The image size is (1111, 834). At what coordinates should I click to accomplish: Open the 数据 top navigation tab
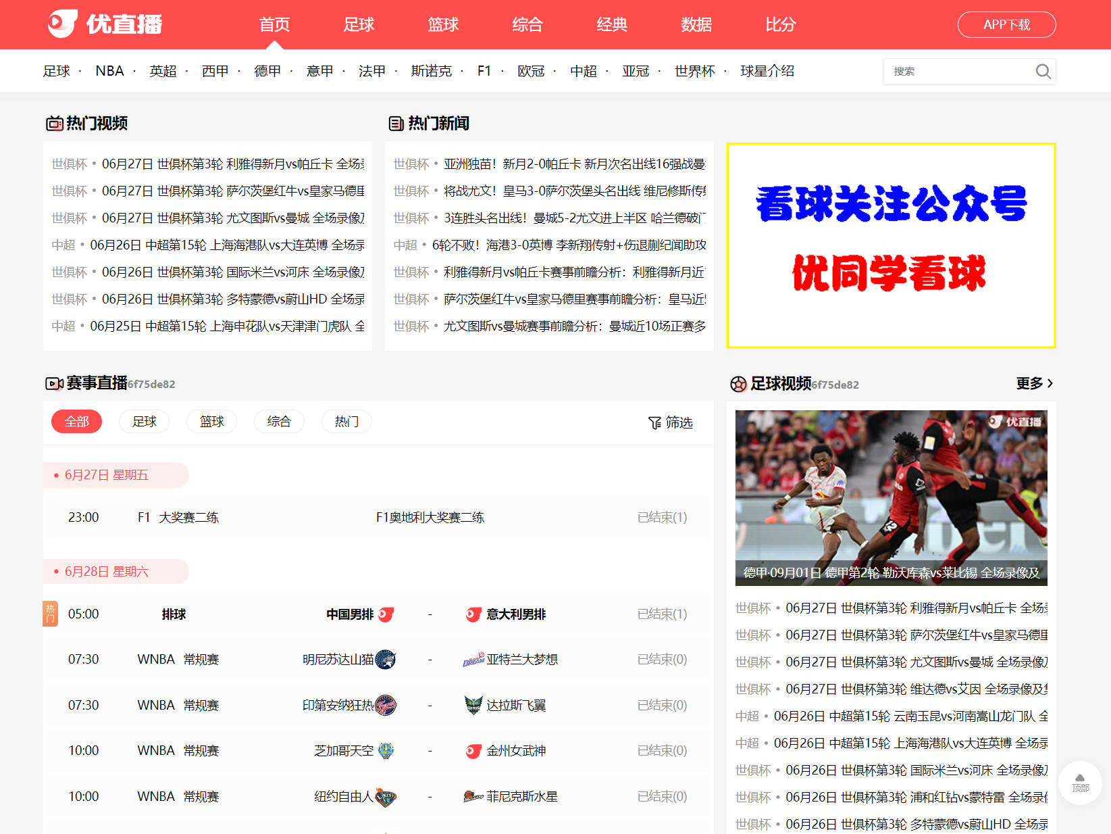click(x=696, y=25)
